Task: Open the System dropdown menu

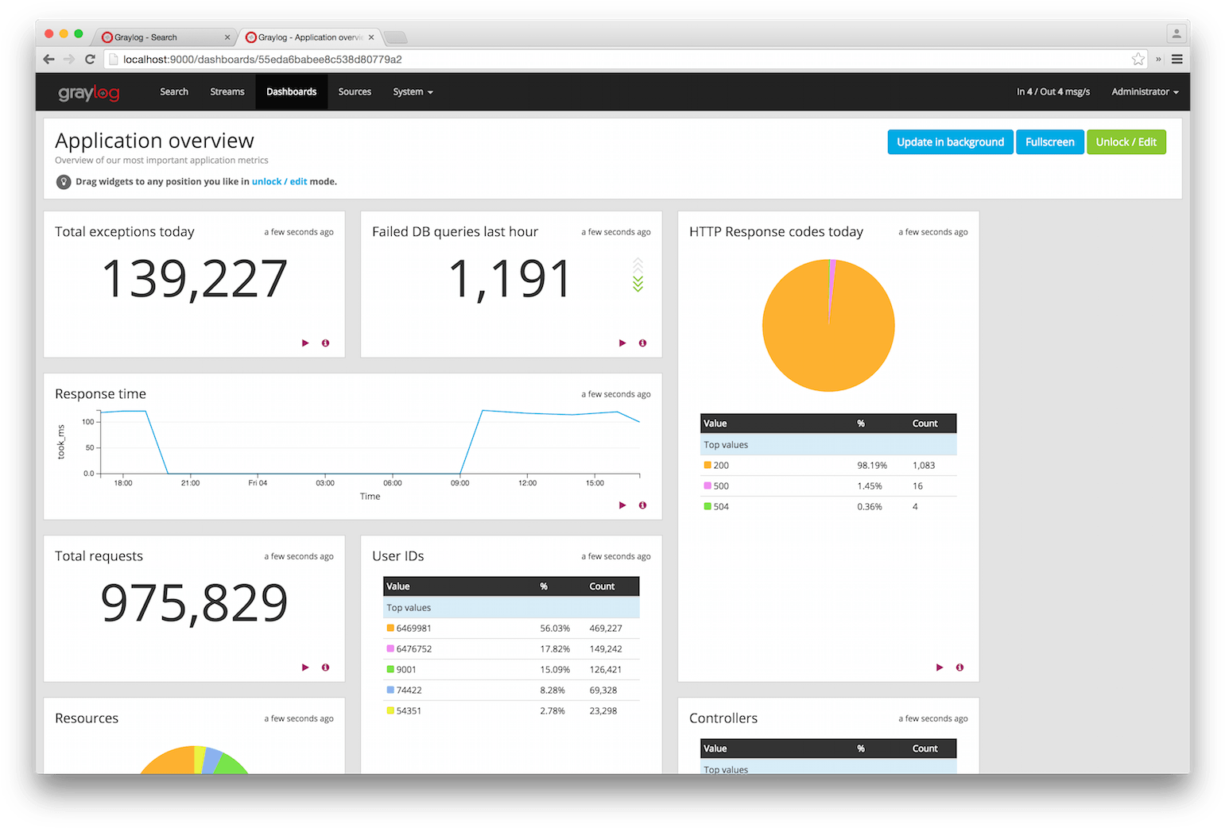Action: pos(413,92)
